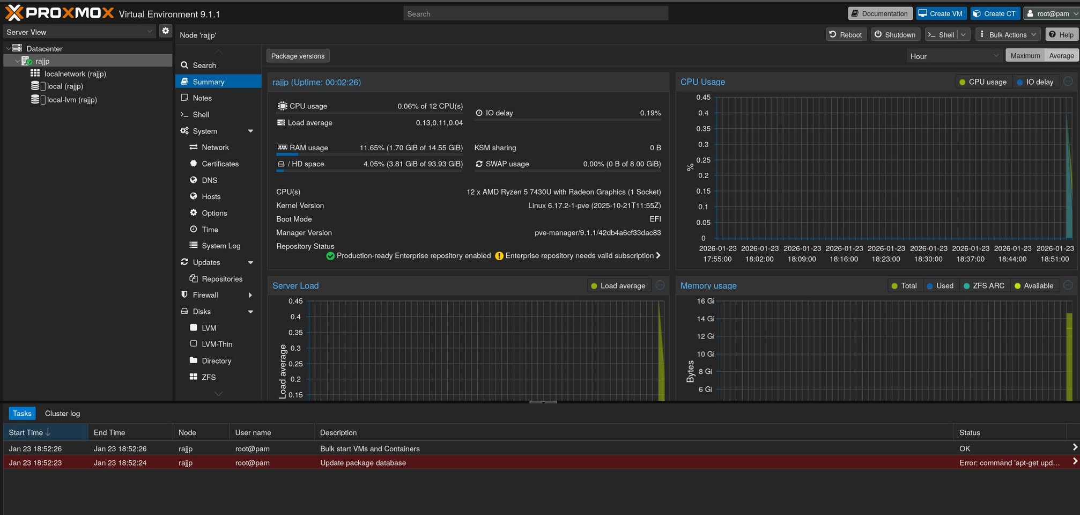Open repository status details chevron
This screenshot has width=1080, height=515.
[x=658, y=255]
